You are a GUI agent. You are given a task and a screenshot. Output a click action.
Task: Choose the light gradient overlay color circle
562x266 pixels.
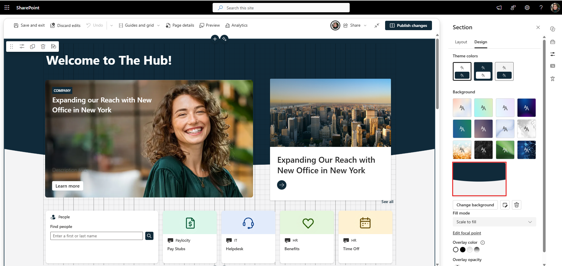pos(470,250)
